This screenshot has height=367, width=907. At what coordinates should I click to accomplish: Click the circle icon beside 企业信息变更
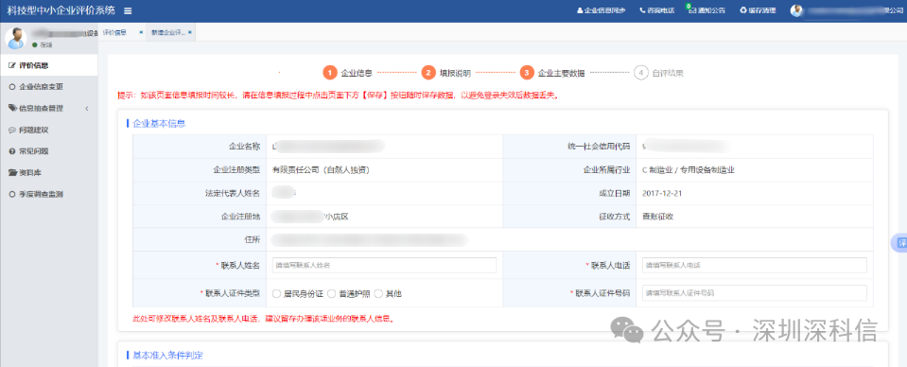click(x=12, y=87)
